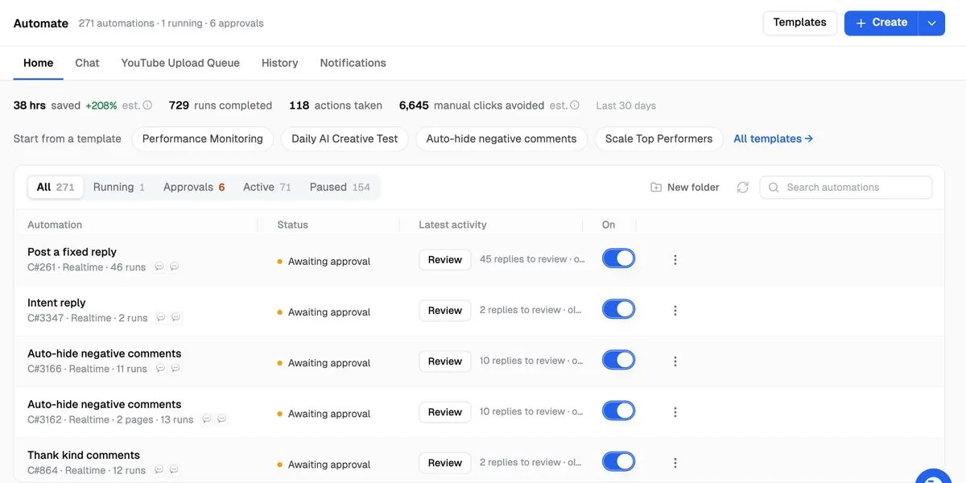Viewport: 966px width, 483px height.
Task: Open the All templates link
Action: point(773,138)
